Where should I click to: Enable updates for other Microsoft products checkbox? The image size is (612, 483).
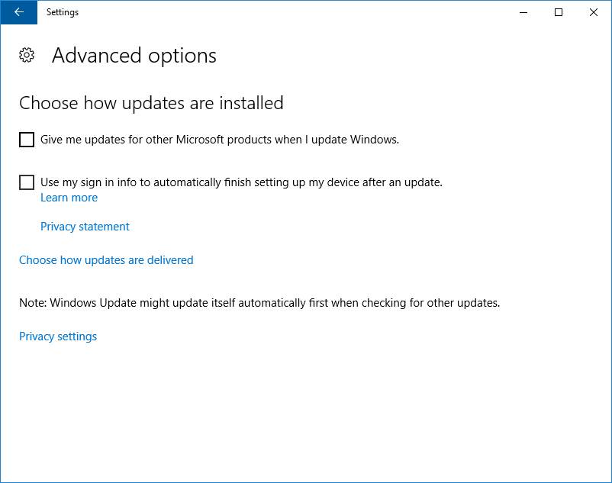point(27,140)
